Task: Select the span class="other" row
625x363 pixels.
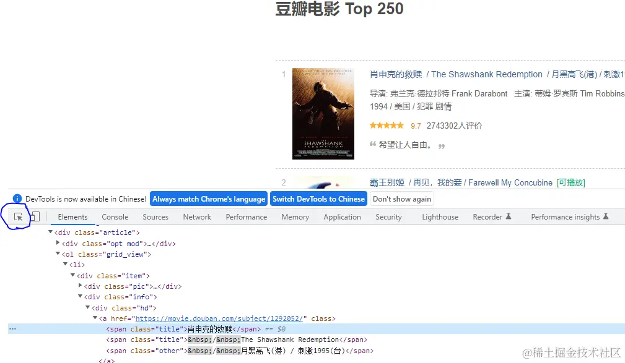Action: (x=240, y=351)
